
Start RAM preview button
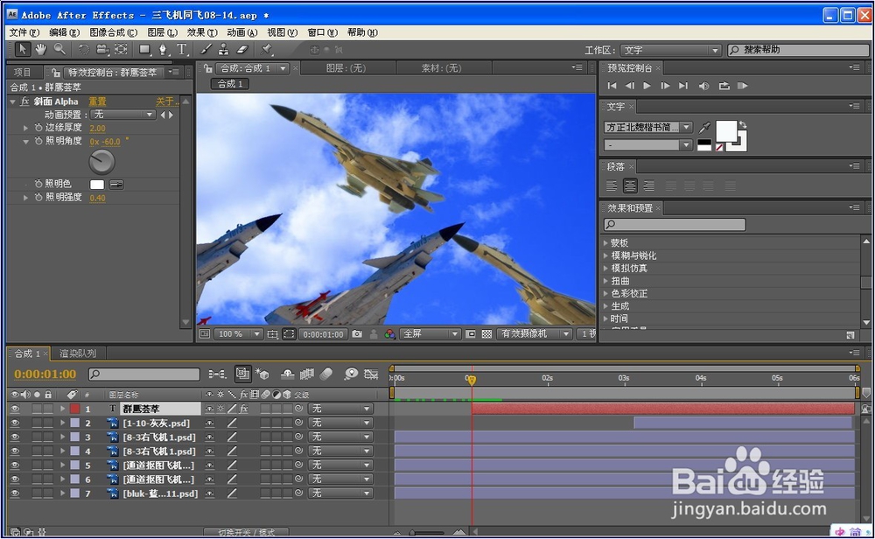[742, 86]
